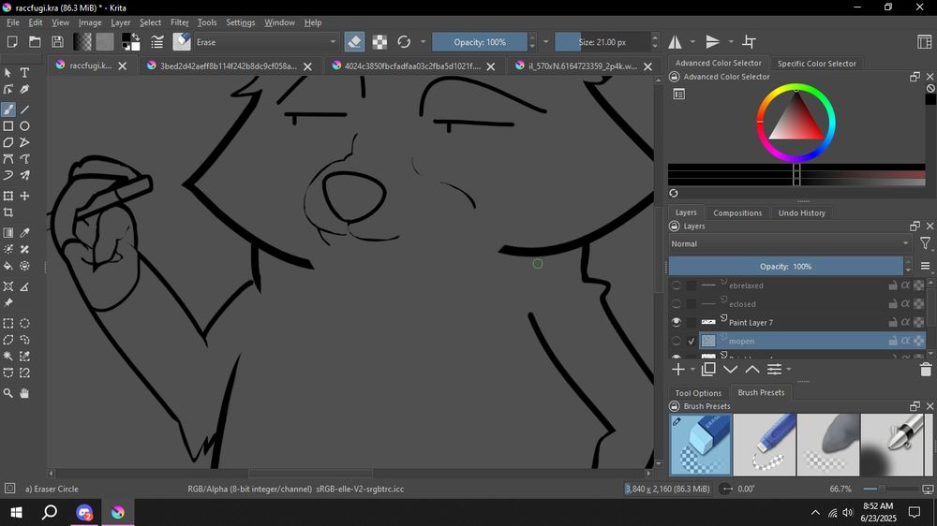937x526 pixels.
Task: Delete layer using the trash icon
Action: pyautogui.click(x=926, y=370)
